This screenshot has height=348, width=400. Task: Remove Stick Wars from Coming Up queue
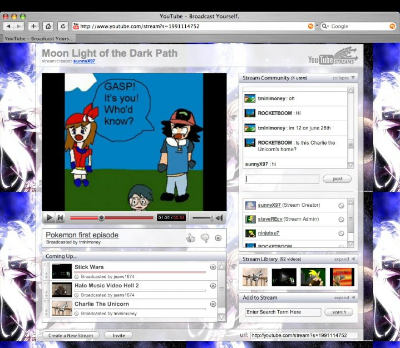click(x=213, y=267)
